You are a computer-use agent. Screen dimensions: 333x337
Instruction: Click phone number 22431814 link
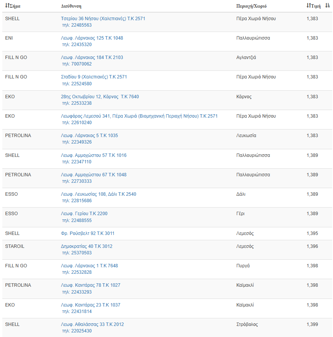point(77,311)
